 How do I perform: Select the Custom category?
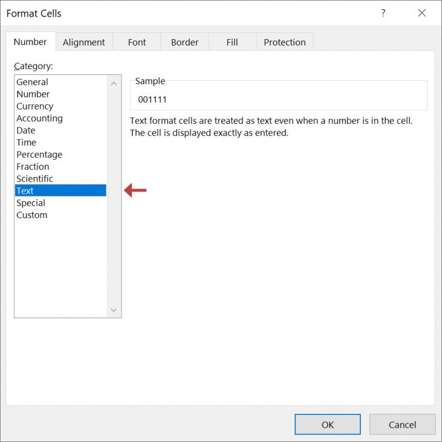pyautogui.click(x=32, y=215)
